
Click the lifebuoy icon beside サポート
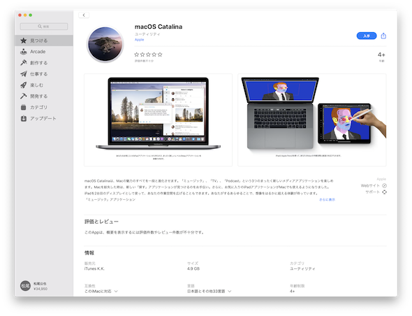pos(384,192)
